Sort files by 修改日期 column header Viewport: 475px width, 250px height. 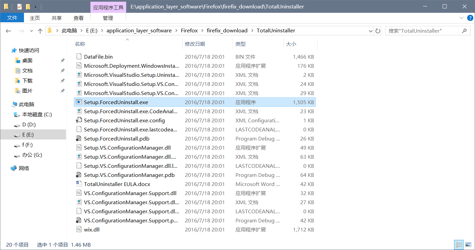click(195, 44)
